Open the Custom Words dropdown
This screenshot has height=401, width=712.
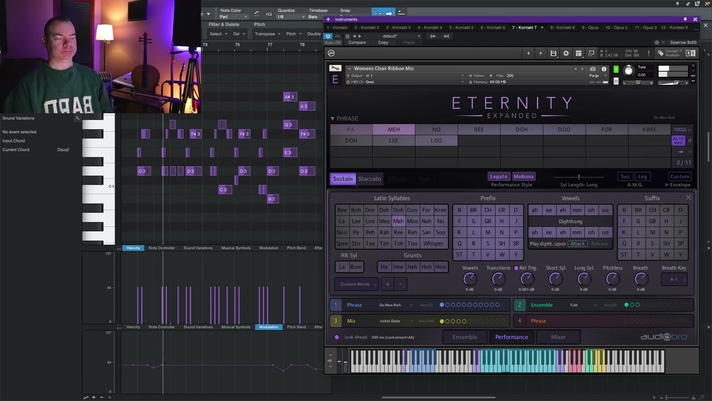pyautogui.click(x=356, y=284)
